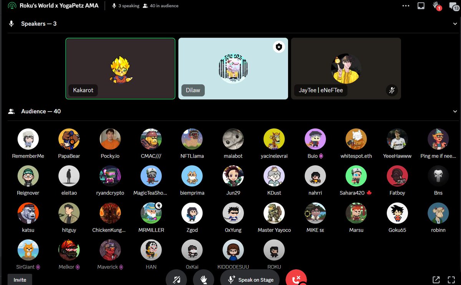Open Goku65's audience avatar
Viewport: 461px width, 285px height.
click(397, 213)
